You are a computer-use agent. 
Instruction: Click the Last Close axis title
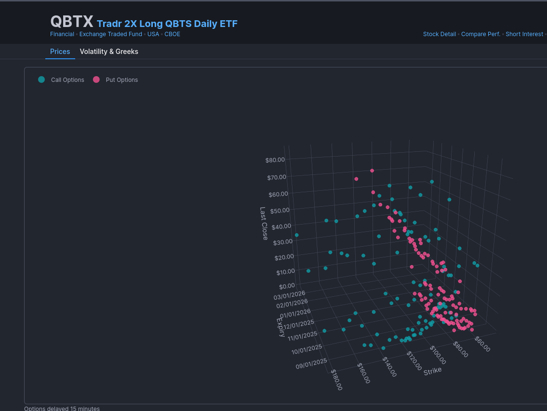[x=264, y=224]
